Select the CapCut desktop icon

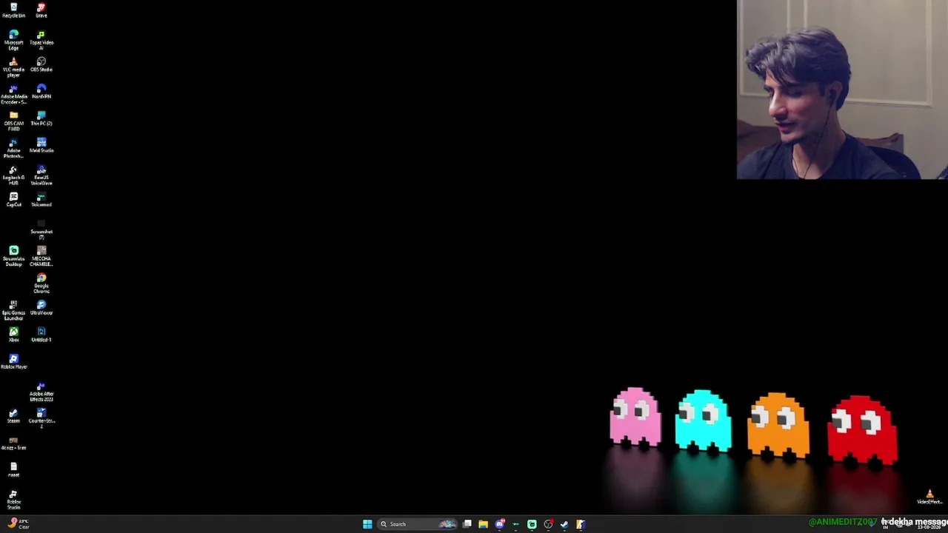pos(13,199)
